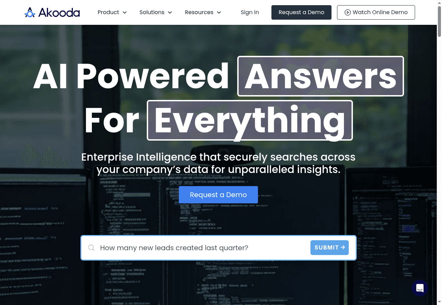Click the Akooda wordmark text
This screenshot has width=442, height=305.
59,12
